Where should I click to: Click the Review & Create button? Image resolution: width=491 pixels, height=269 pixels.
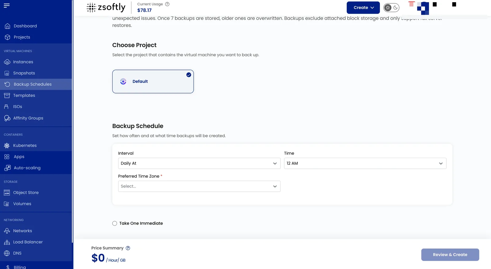[x=450, y=255]
